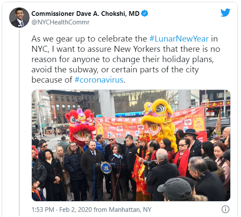241x217 pixels.
Task: Click the yellow lion dance costume head
Action: pyautogui.click(x=158, y=117)
